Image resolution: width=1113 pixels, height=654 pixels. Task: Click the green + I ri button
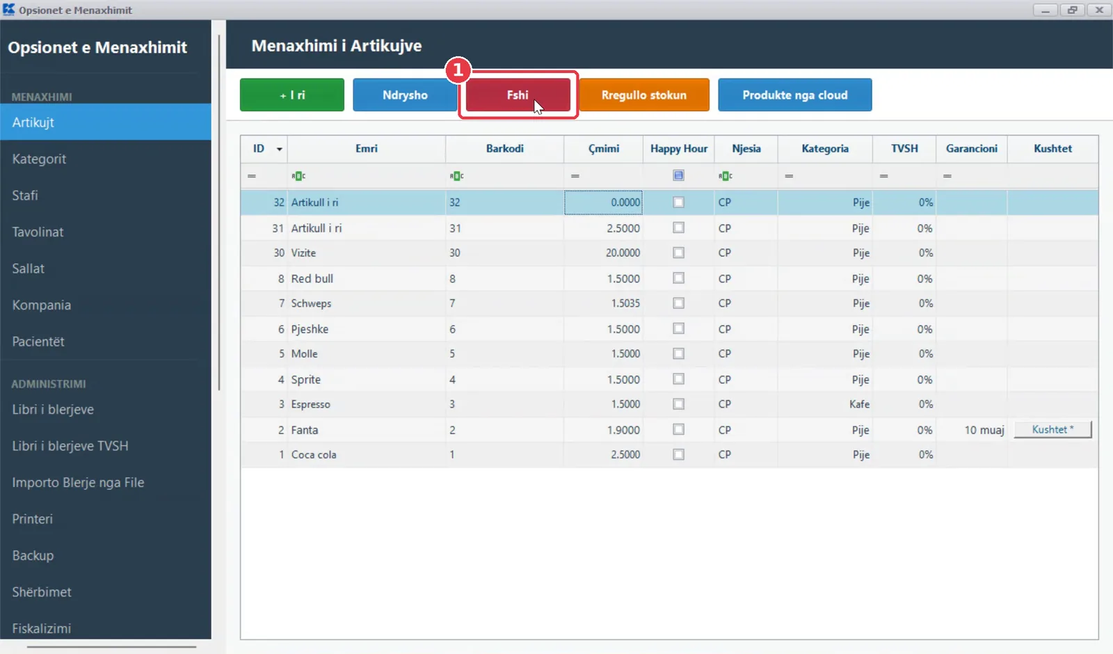click(292, 95)
